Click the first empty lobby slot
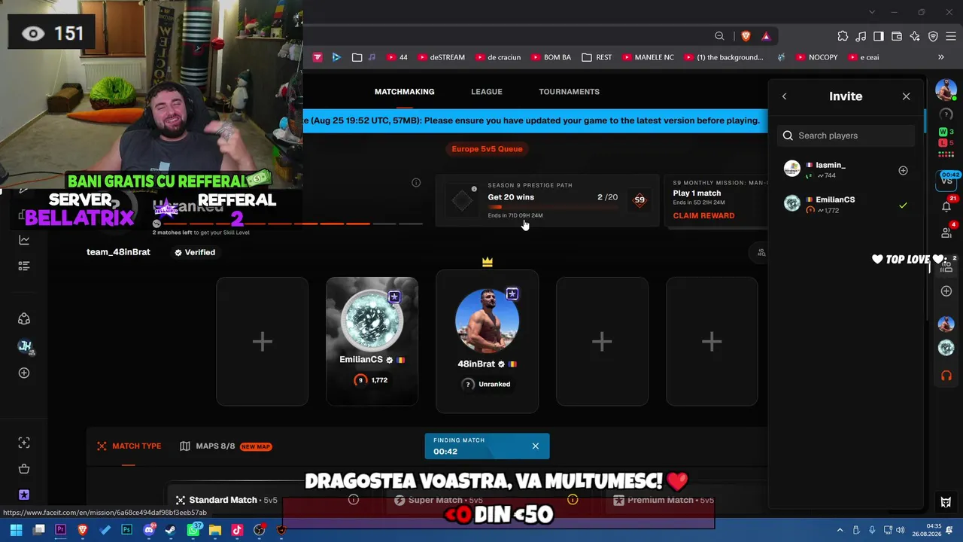Viewport: 963px width, 542px height. pyautogui.click(x=262, y=342)
